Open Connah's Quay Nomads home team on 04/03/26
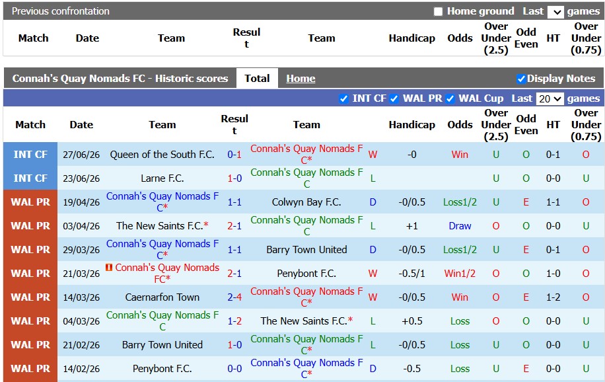 coord(162,321)
